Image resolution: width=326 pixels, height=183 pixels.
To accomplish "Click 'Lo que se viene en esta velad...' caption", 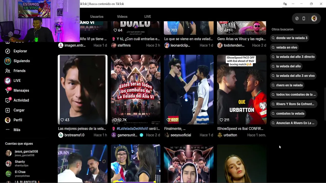I will tap(188, 39).
